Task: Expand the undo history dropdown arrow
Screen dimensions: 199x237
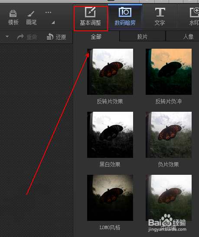Action: (x=7, y=37)
